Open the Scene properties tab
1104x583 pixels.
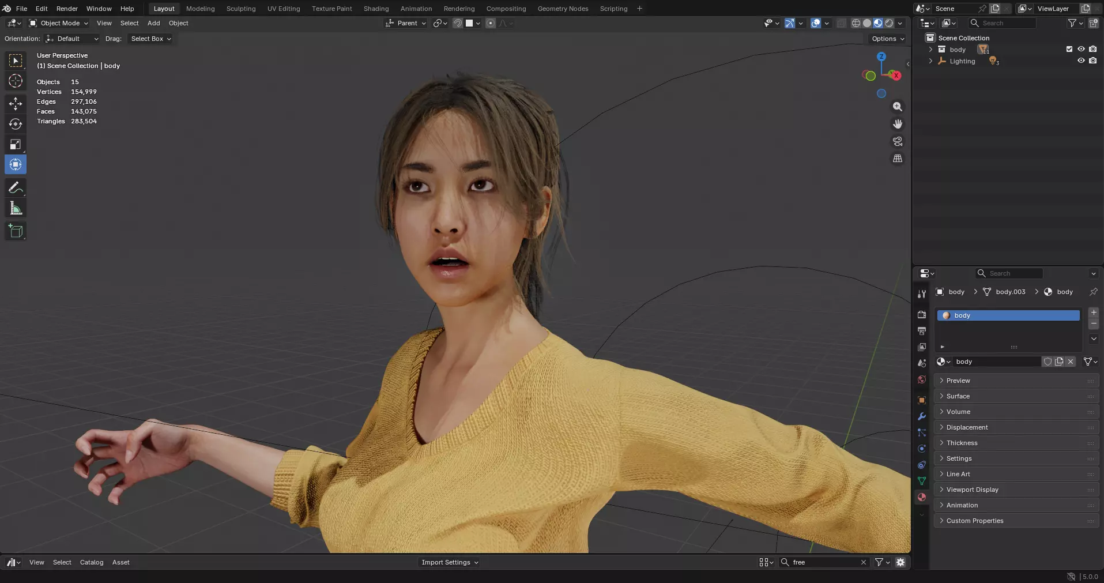(922, 363)
